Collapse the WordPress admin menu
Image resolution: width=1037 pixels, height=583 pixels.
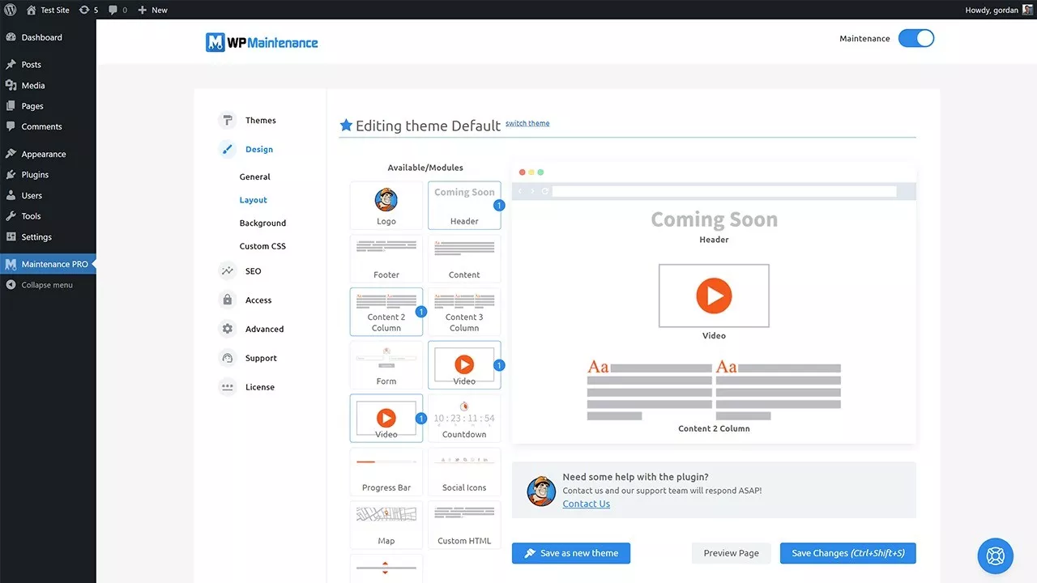(46, 285)
